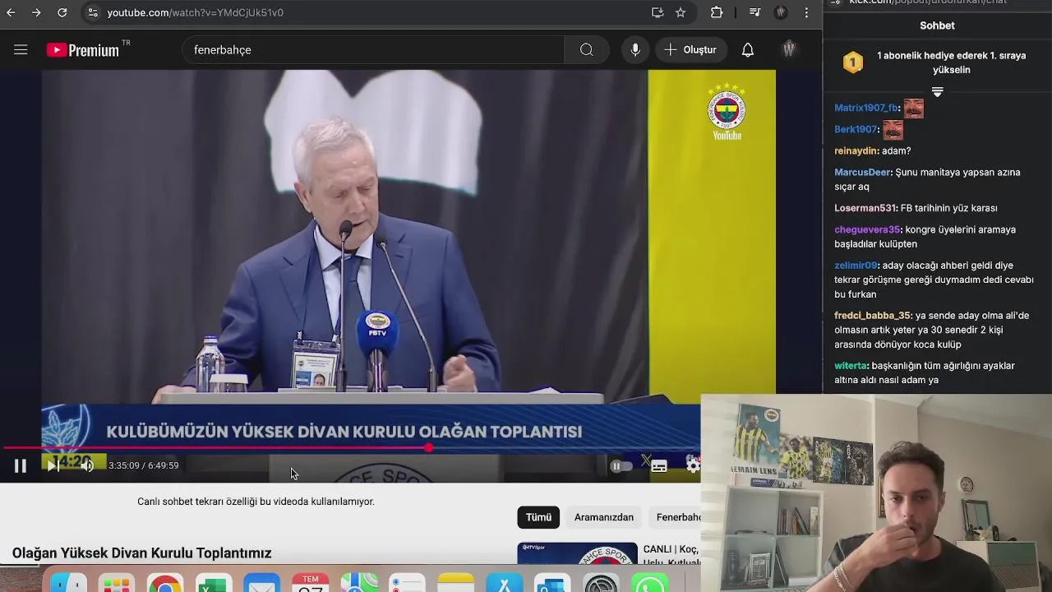The width and height of the screenshot is (1052, 592).
Task: Open video settings gear
Action: point(692,466)
